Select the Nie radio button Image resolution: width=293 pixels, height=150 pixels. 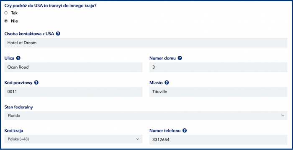(6, 21)
